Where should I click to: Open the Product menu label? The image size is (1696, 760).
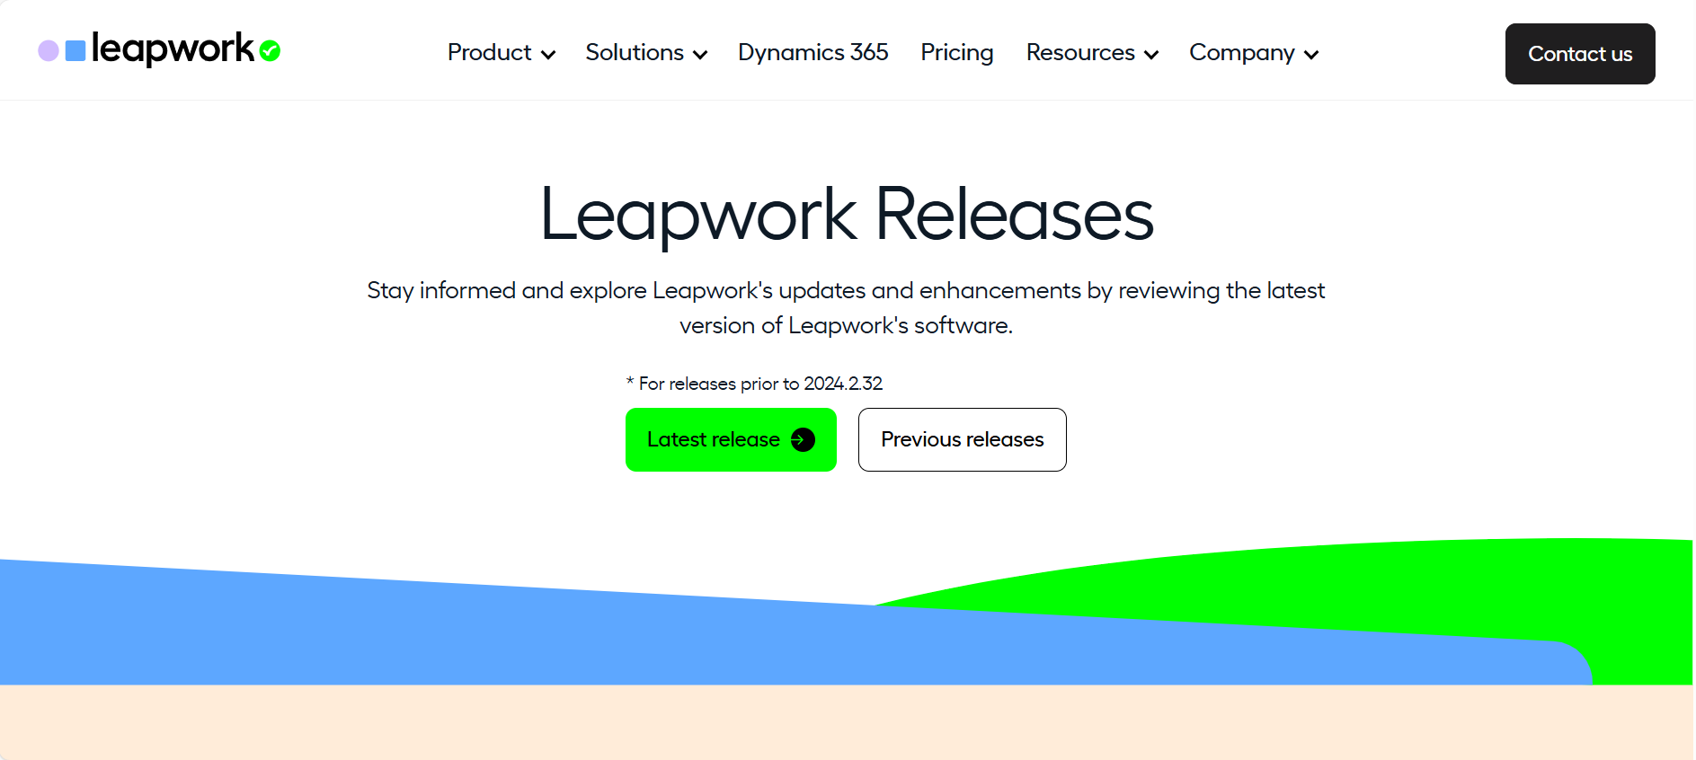click(489, 53)
